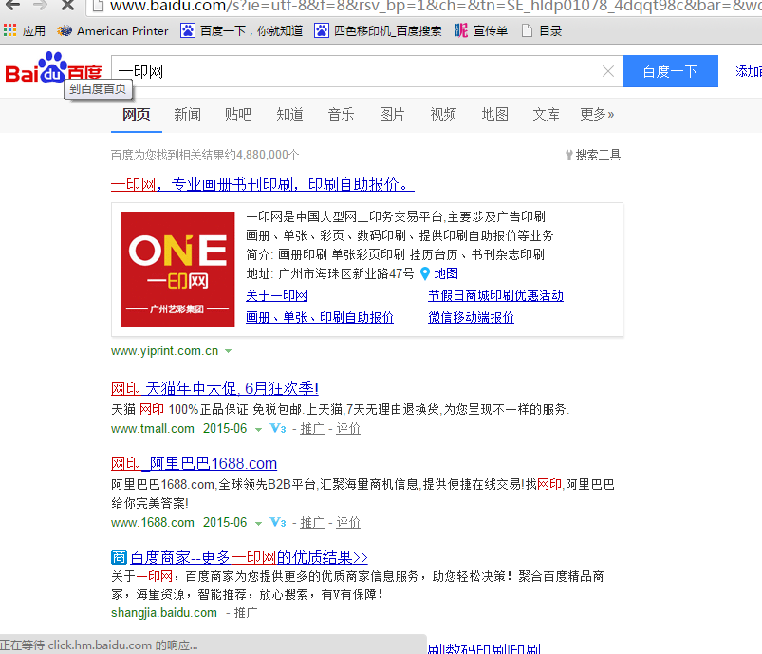This screenshot has width=762, height=654.
Task: Click the www.1688.com URL
Action: point(153,522)
